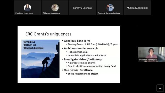Select Mullika Kulsiripruck's participant tile
The width and height of the screenshot is (165, 93).
137,8
